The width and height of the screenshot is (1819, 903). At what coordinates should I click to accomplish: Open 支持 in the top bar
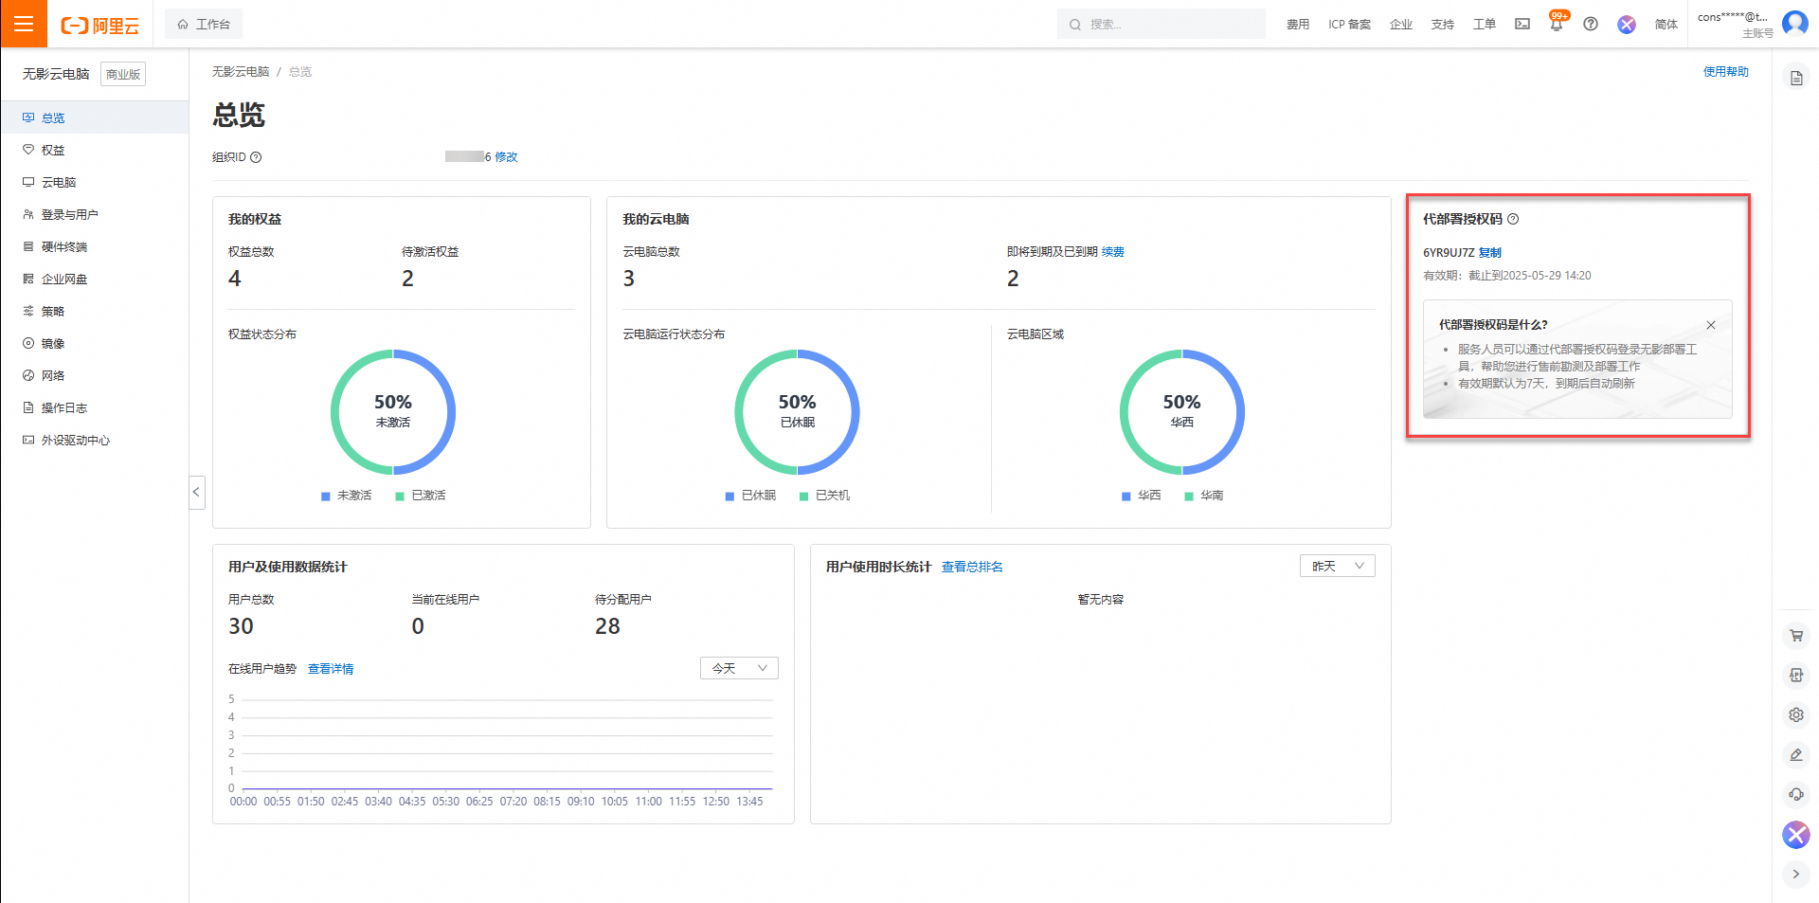[1443, 25]
